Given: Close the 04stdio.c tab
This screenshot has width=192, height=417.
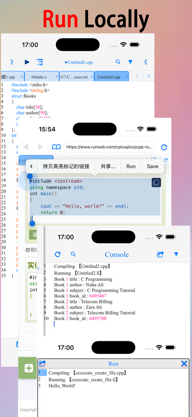Looking at the screenshot, I should 56,77.
